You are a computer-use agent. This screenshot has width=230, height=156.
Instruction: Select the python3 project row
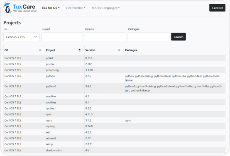click(115, 88)
